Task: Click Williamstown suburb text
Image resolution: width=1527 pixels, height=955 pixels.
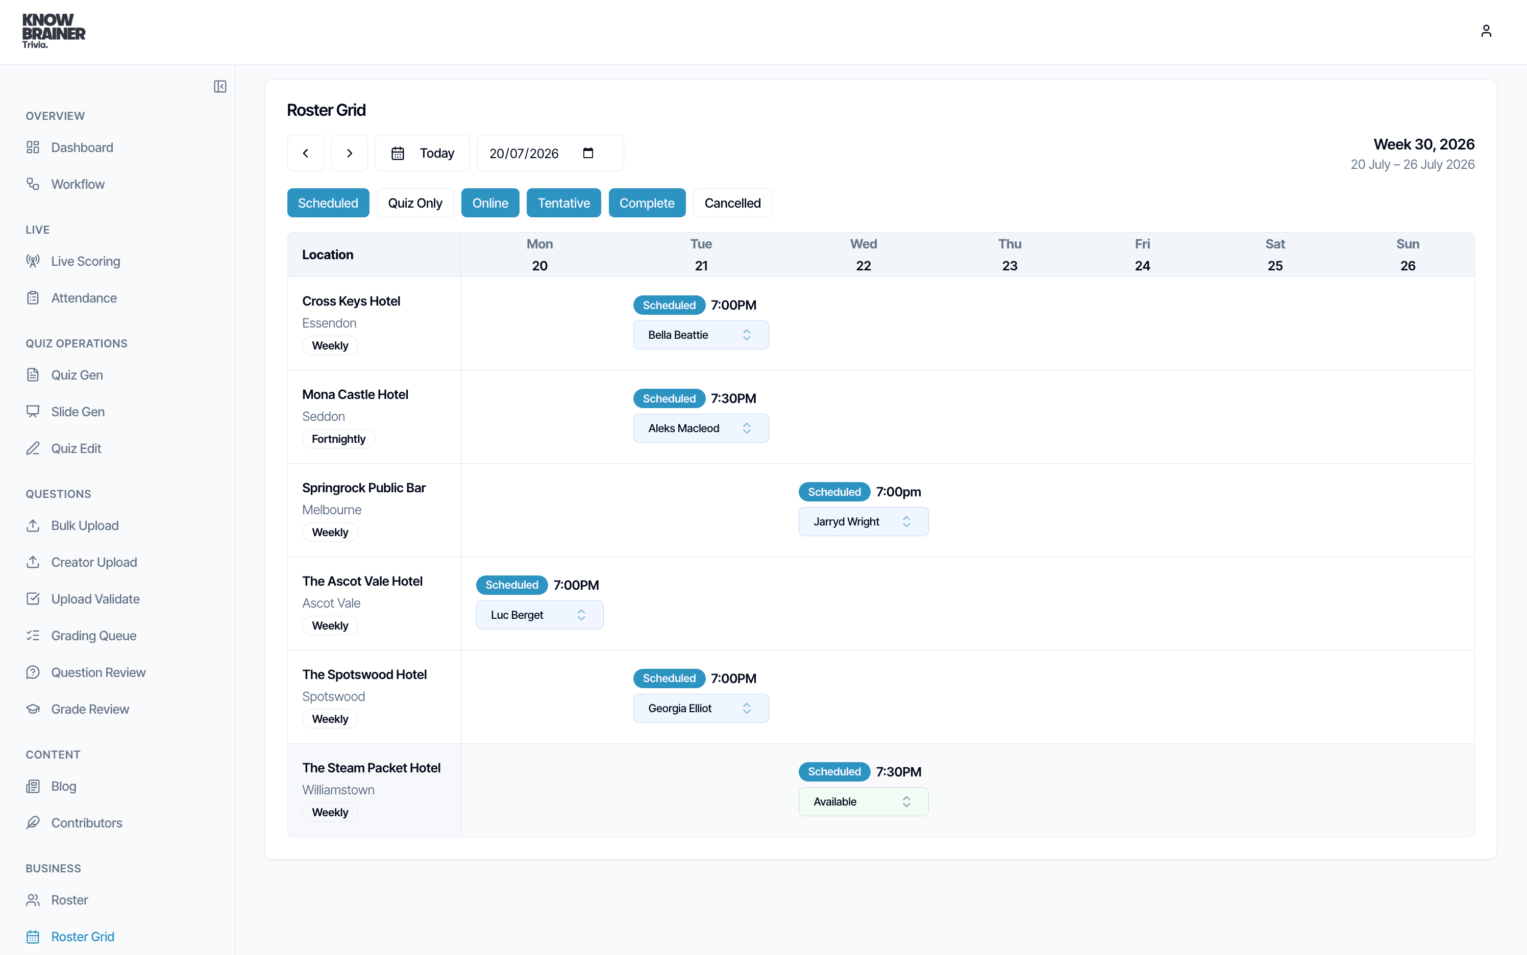Action: coord(338,790)
